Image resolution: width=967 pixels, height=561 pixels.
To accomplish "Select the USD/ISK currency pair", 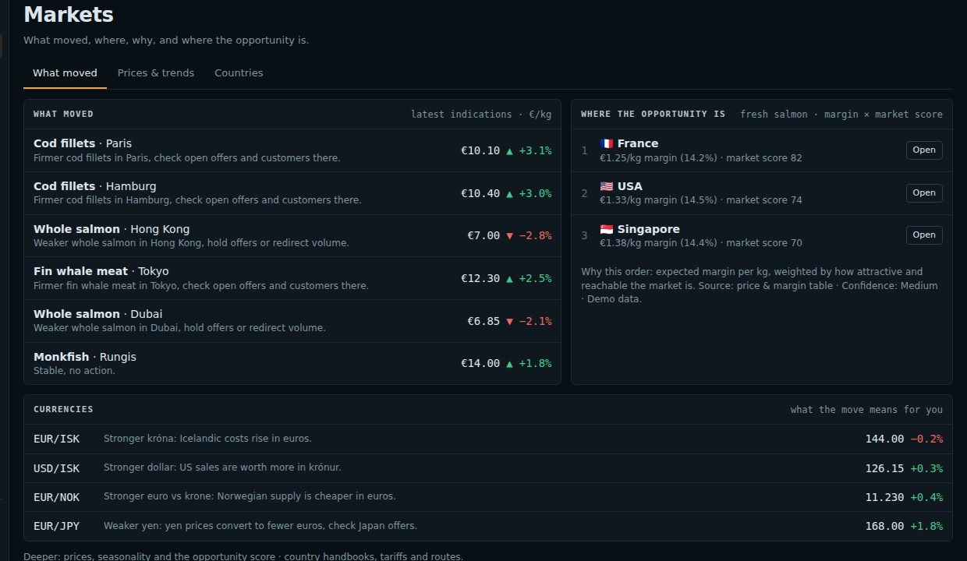I will coord(56,468).
